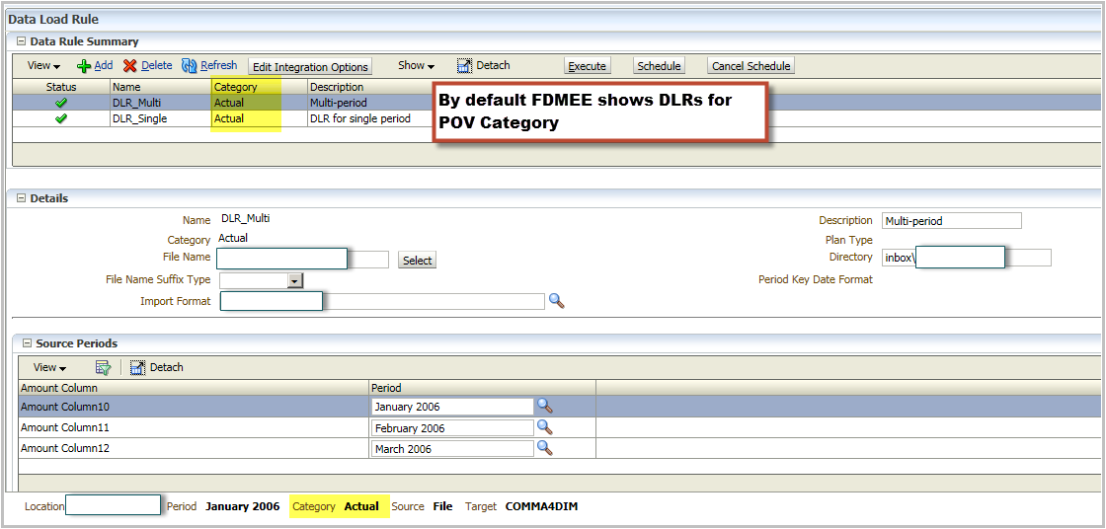Click green check status of DLR_Multi
The image size is (1106, 529).
click(61, 103)
